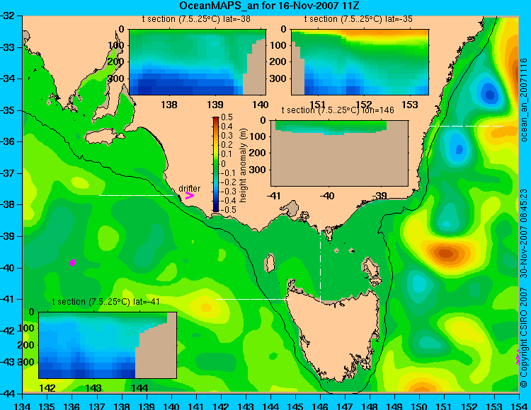This screenshot has width=531, height=410.
Task: Click the -40 label under the lon=146 inset
Action: tap(328, 196)
